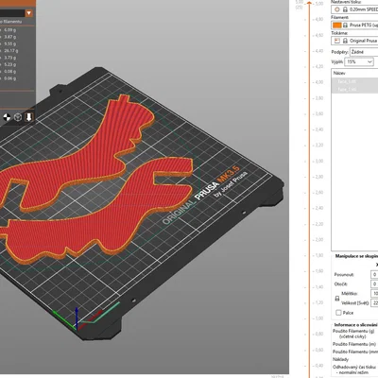Screen dimensions: 378x378
Task: Select the 9.55 g legend row
Action: 9,43
